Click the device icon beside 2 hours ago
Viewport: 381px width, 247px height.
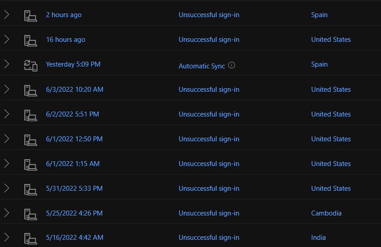pyautogui.click(x=30, y=16)
